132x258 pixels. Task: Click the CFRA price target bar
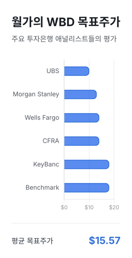[82, 141]
